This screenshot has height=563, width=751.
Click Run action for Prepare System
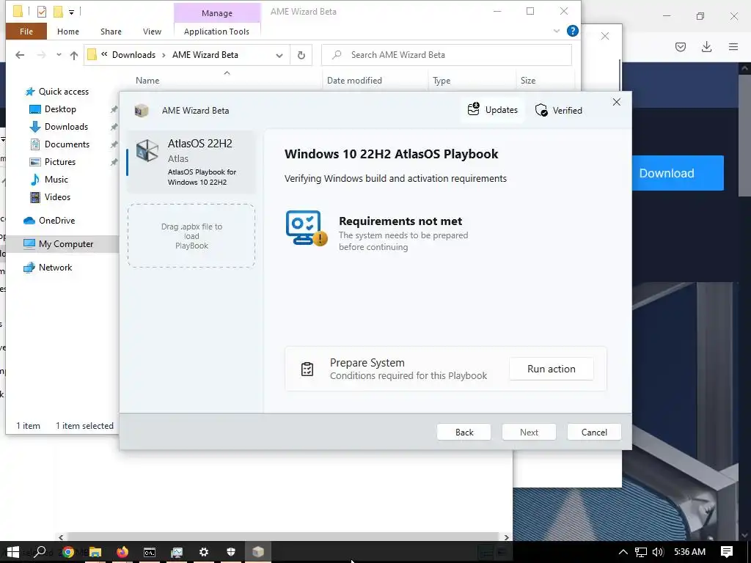[552, 369]
